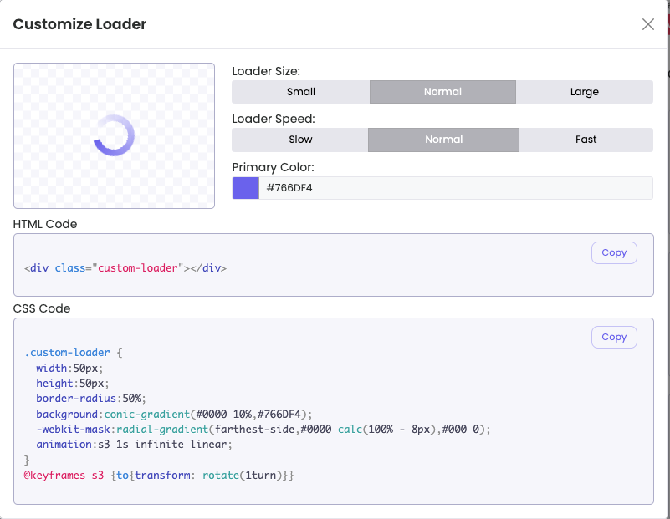Close the Customize Loader dialog
The image size is (670, 519).
pos(647,24)
